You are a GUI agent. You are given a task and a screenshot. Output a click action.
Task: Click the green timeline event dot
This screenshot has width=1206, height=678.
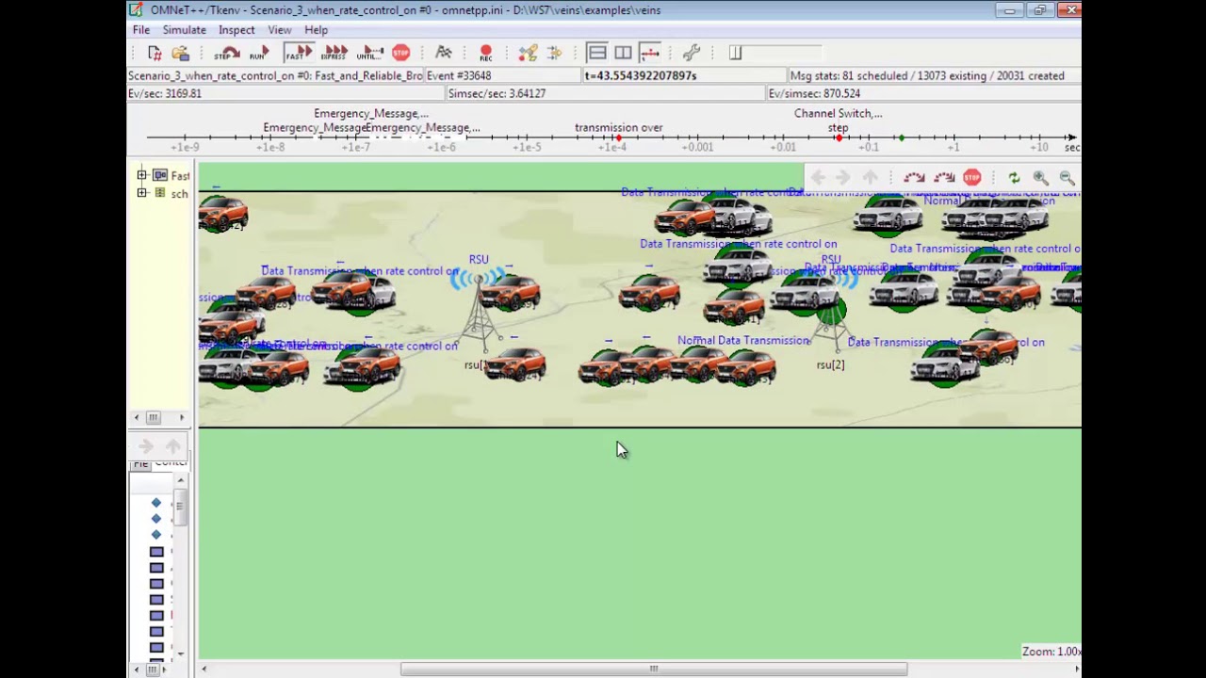tap(902, 138)
